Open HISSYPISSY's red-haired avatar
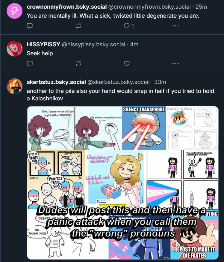The image size is (224, 262). (15, 48)
